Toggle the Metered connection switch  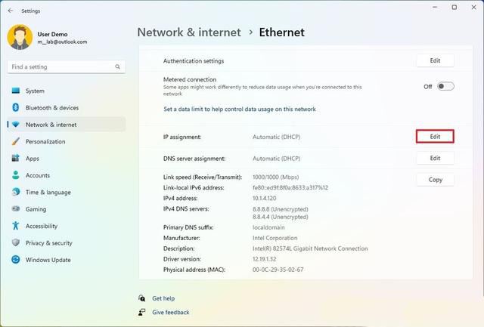[445, 86]
